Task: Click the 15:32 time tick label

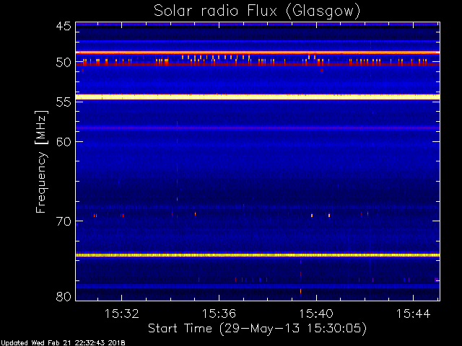Action: pos(122,314)
